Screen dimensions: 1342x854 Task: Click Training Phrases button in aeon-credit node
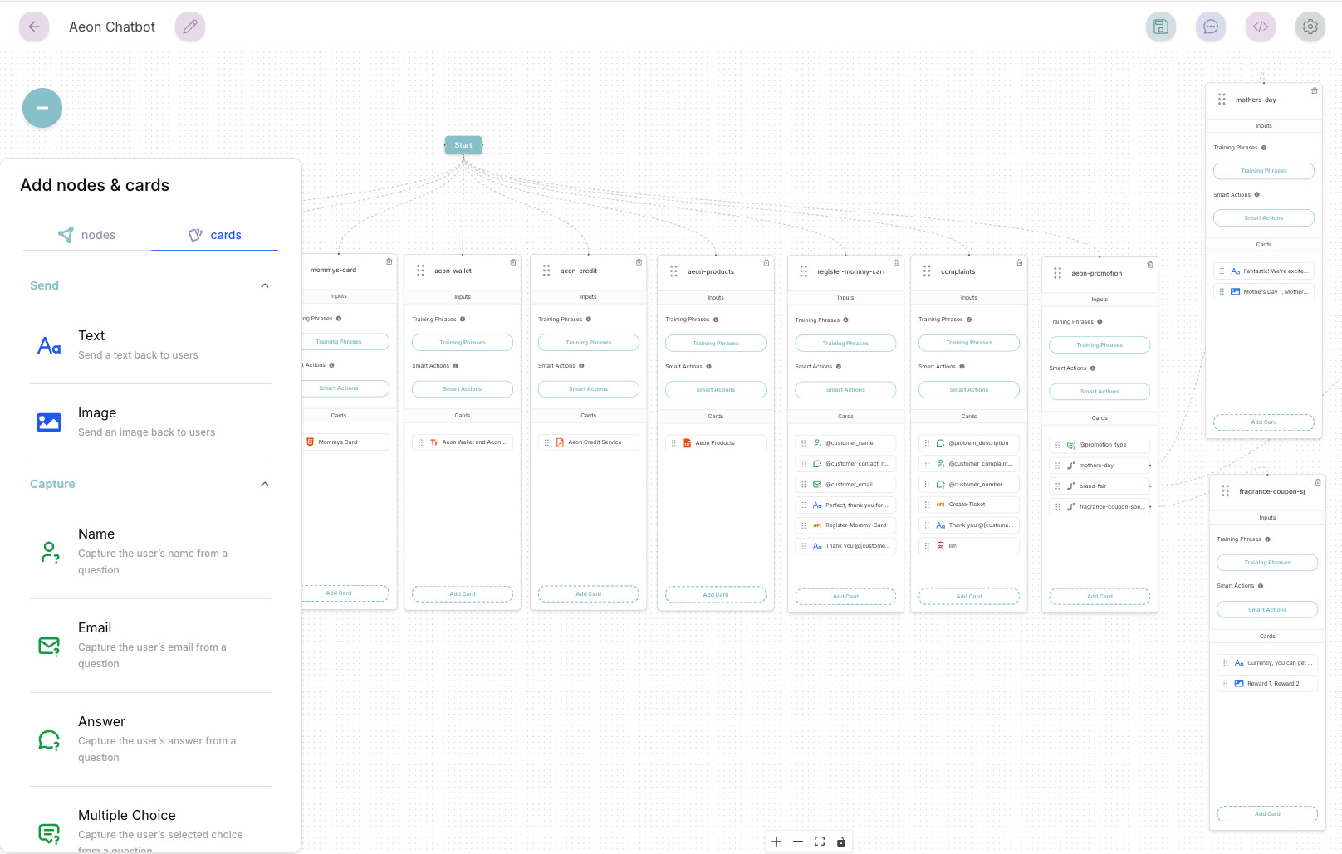point(588,343)
